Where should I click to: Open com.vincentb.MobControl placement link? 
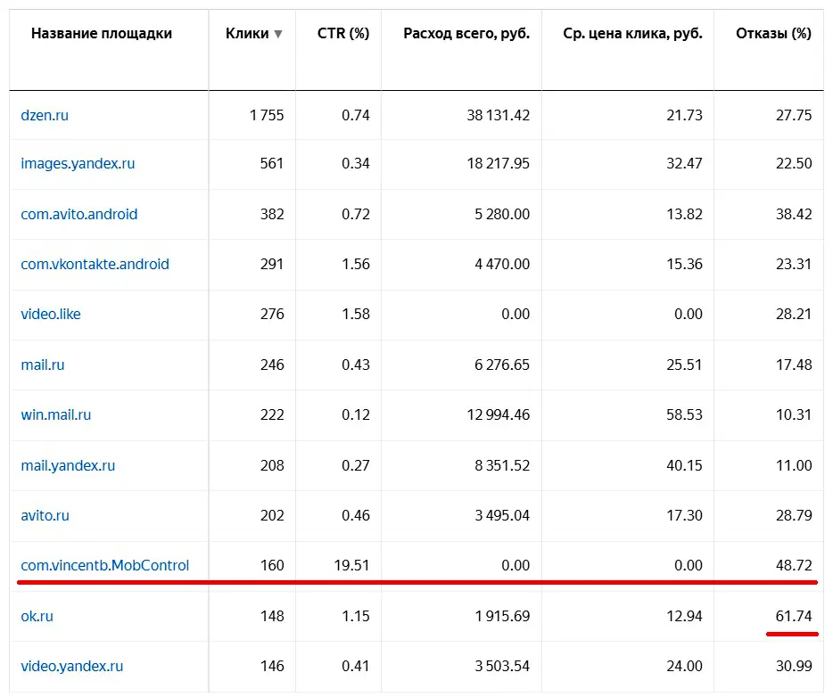click(105, 565)
